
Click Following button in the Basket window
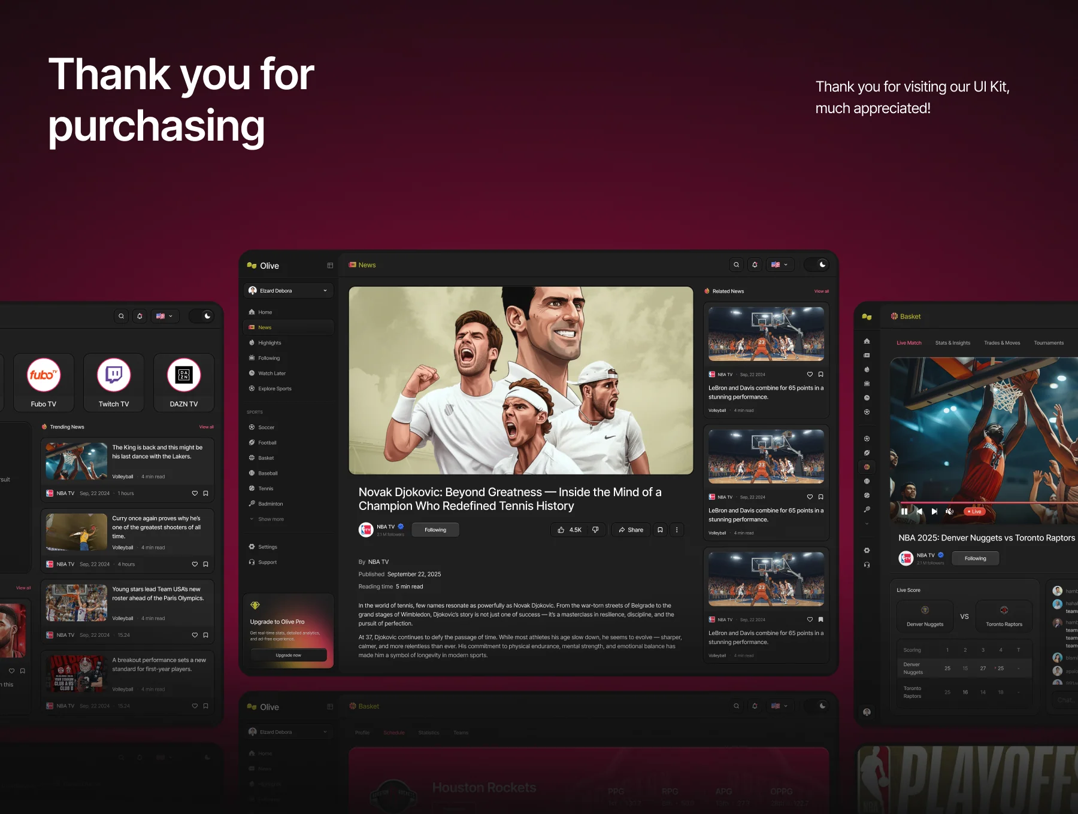click(976, 558)
